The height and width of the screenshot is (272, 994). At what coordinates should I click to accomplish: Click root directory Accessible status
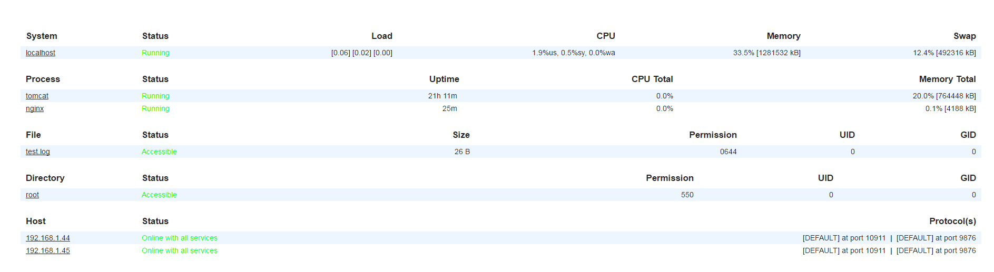click(x=159, y=195)
